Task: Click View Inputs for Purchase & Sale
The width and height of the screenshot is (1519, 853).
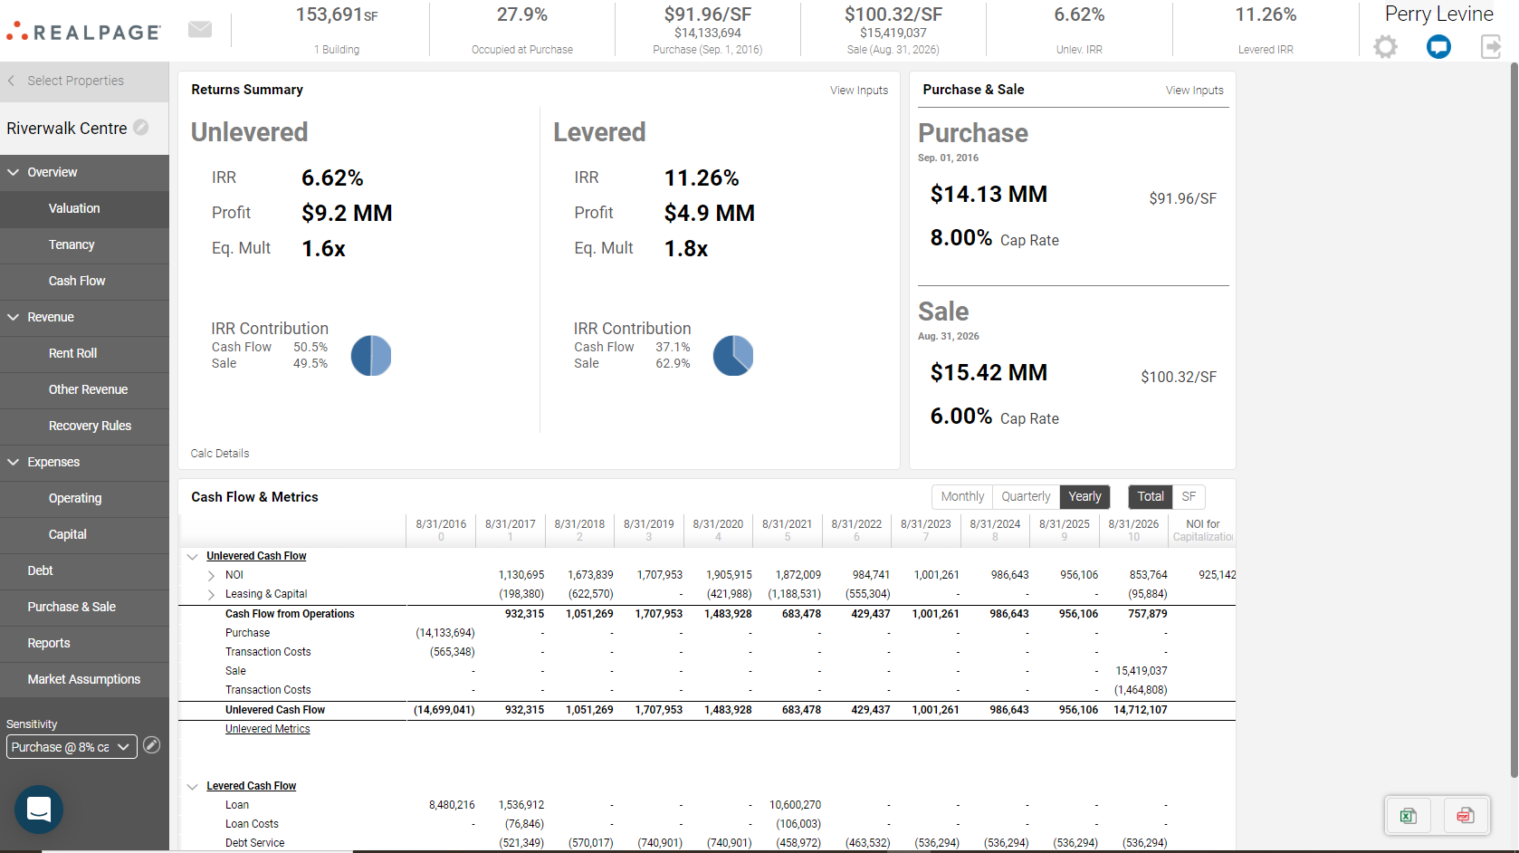Action: click(x=1194, y=90)
